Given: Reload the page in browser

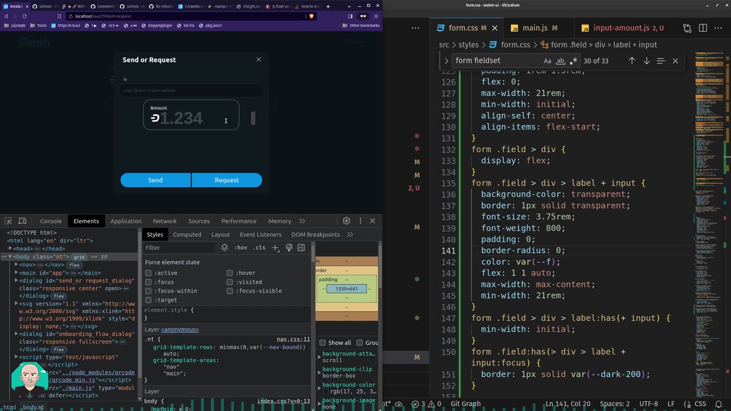Looking at the screenshot, I should click(x=24, y=16).
